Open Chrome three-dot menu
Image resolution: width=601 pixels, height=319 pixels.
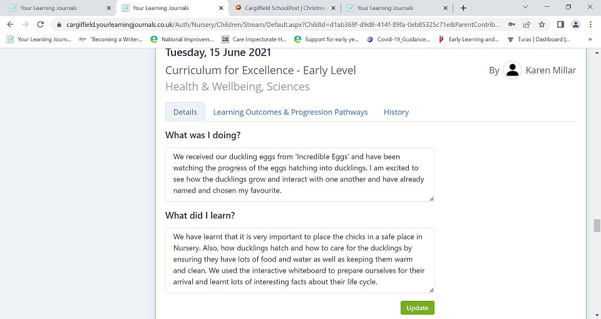tap(590, 24)
